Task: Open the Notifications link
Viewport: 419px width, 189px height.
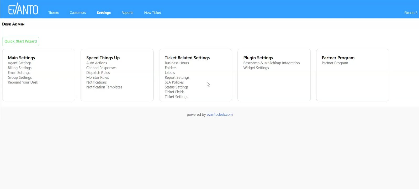Action: [x=97, y=82]
